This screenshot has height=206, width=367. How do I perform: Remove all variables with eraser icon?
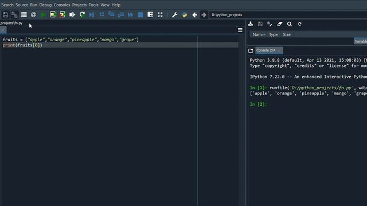[279, 24]
